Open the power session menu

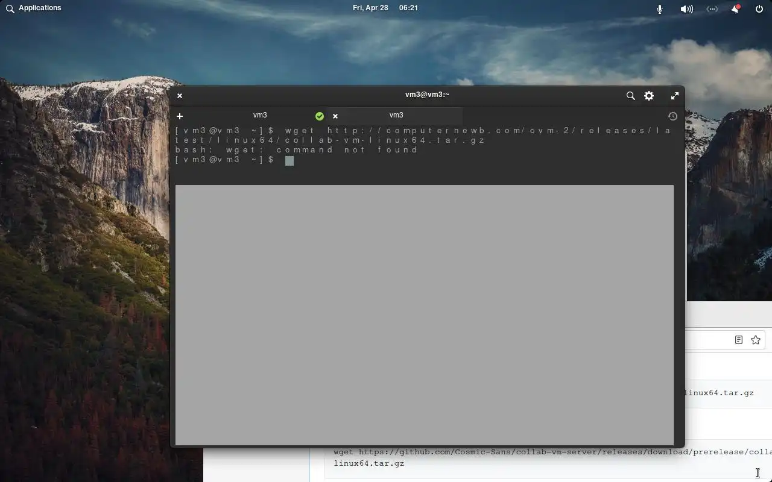(x=759, y=9)
